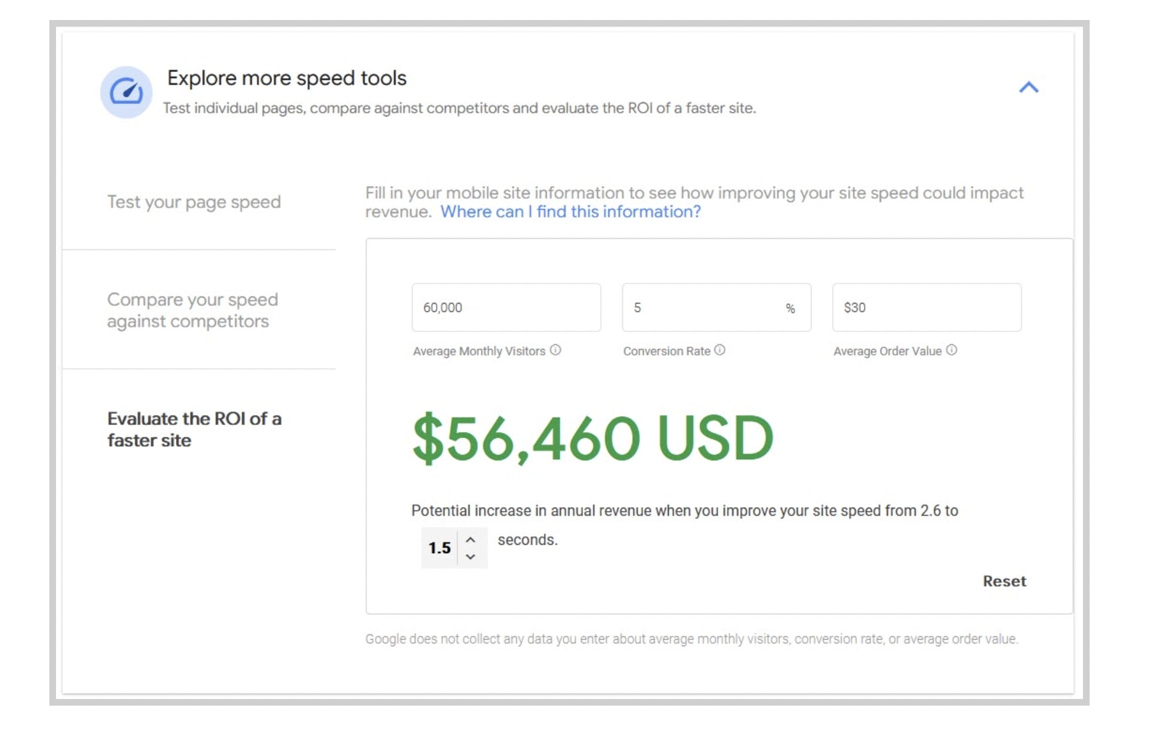Click the Potential increase in annual revenue sentence
Image resolution: width=1155 pixels, height=735 pixels.
click(x=684, y=511)
